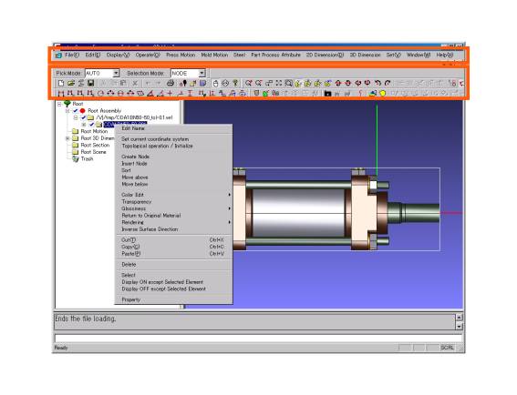Click the landscape picture toolbar icon
The height and width of the screenshot is (395, 517).
tap(373, 94)
